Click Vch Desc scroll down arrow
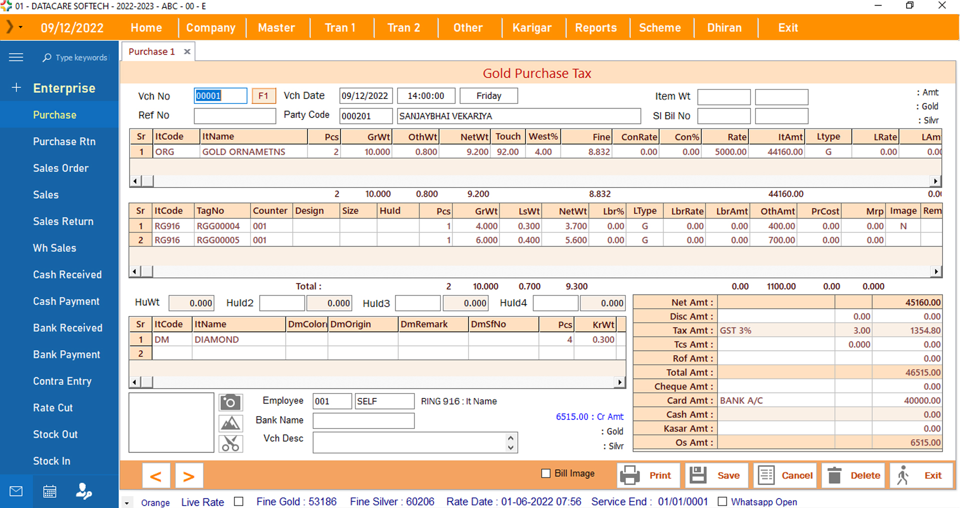 click(x=510, y=447)
